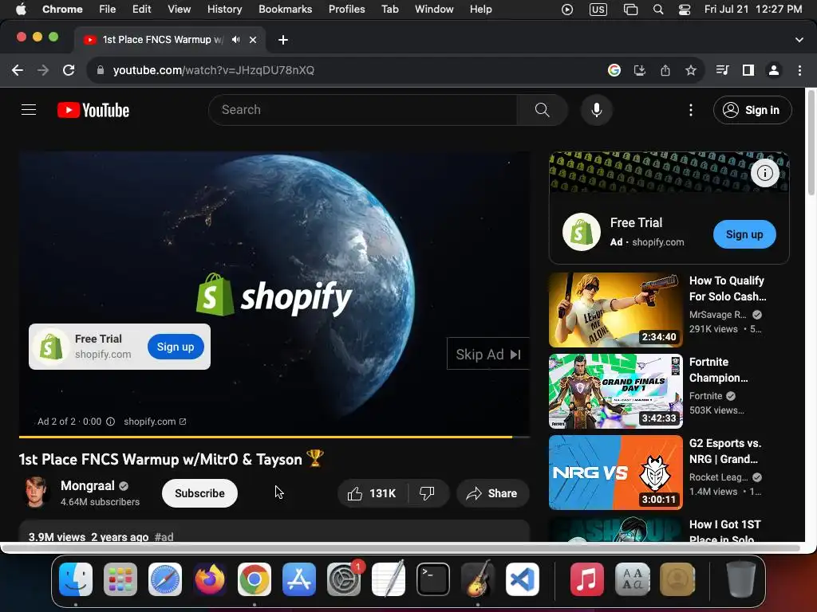This screenshot has height=612, width=817.
Task: Open the Bookmarks menu
Action: click(x=285, y=10)
